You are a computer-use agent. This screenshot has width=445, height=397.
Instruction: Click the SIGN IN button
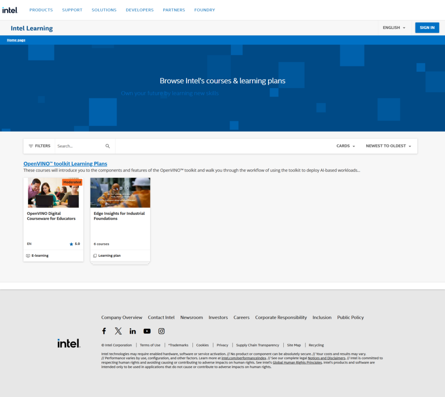click(427, 27)
